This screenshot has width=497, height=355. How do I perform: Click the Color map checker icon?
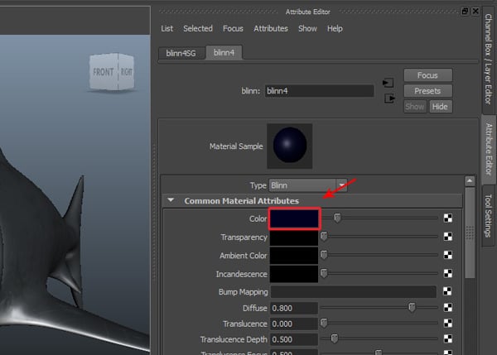448,218
